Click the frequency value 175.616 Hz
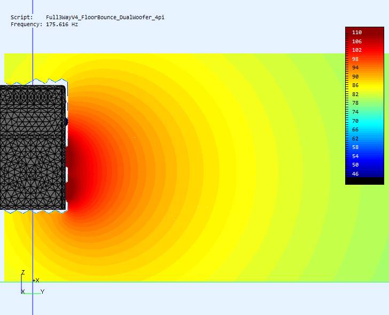The image size is (389, 315). click(62, 24)
